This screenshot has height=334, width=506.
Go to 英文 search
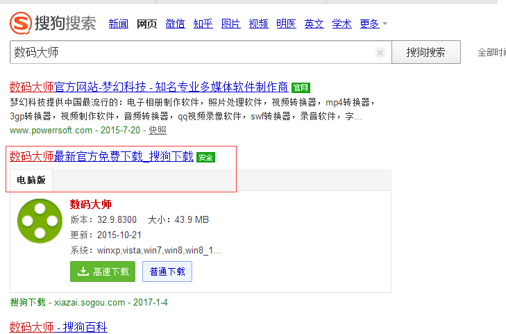(314, 24)
